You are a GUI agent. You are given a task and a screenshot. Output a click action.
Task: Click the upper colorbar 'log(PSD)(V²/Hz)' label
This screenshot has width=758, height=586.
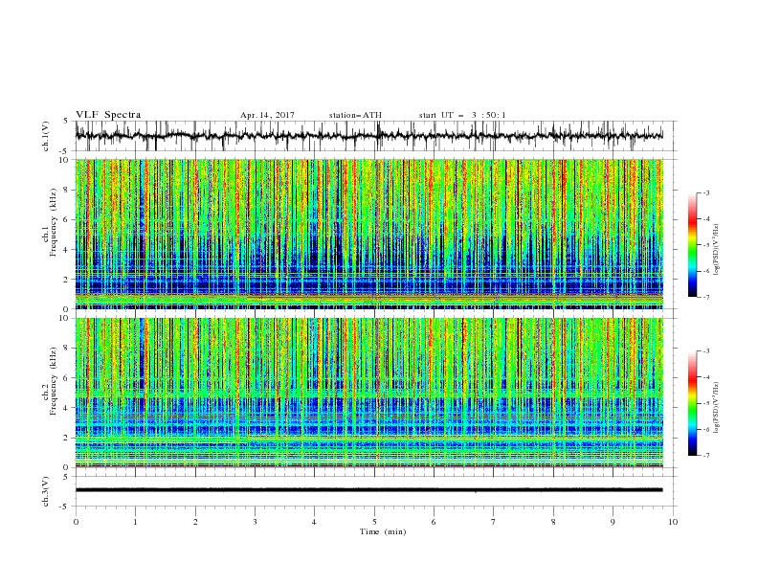717,250
